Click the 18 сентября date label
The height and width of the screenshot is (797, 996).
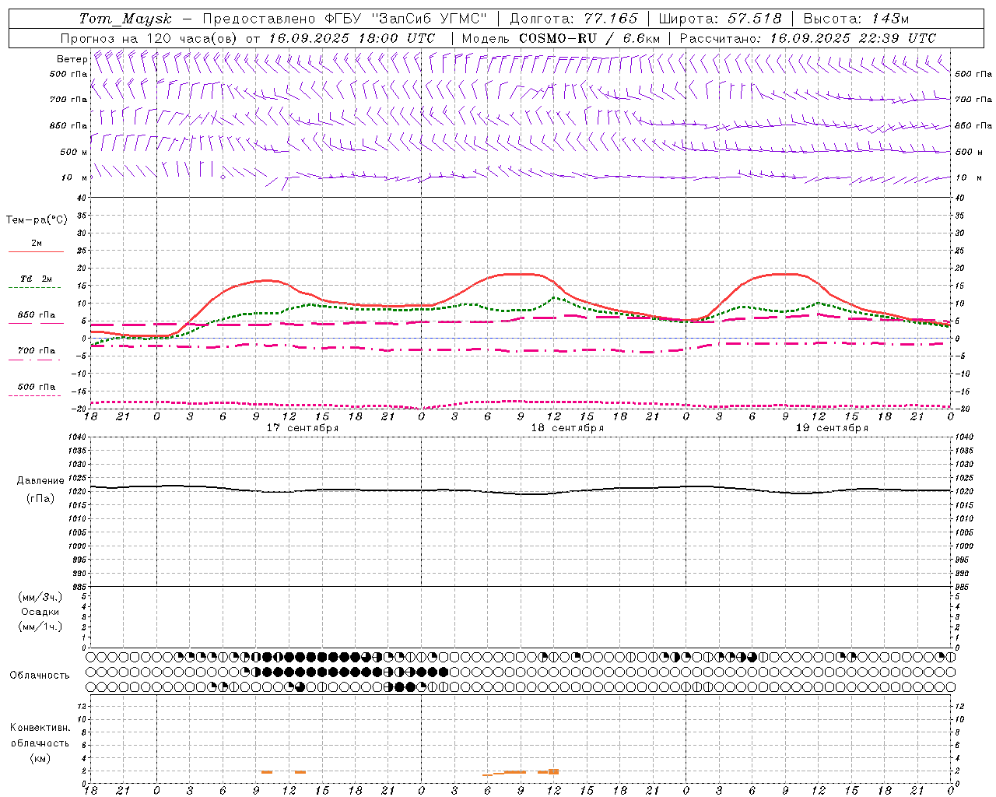(x=567, y=428)
